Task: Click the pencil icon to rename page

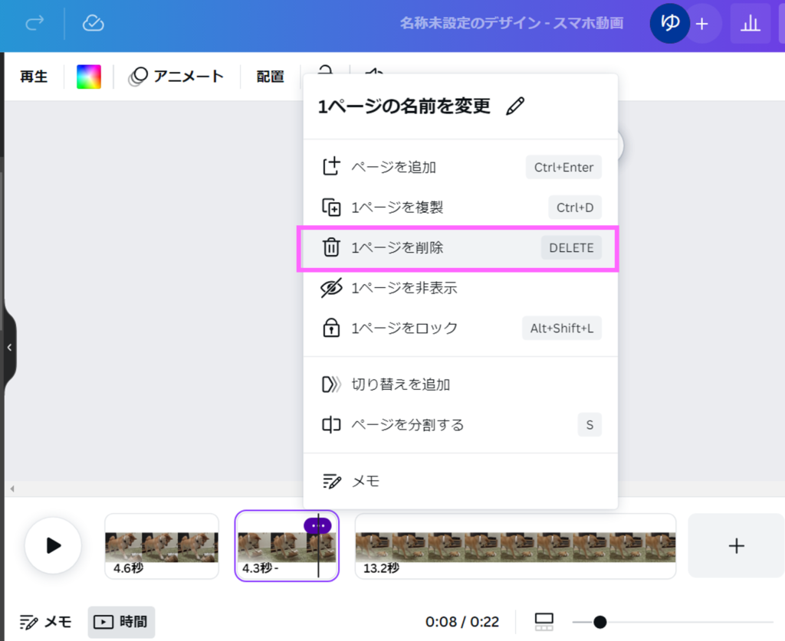Action: [516, 106]
